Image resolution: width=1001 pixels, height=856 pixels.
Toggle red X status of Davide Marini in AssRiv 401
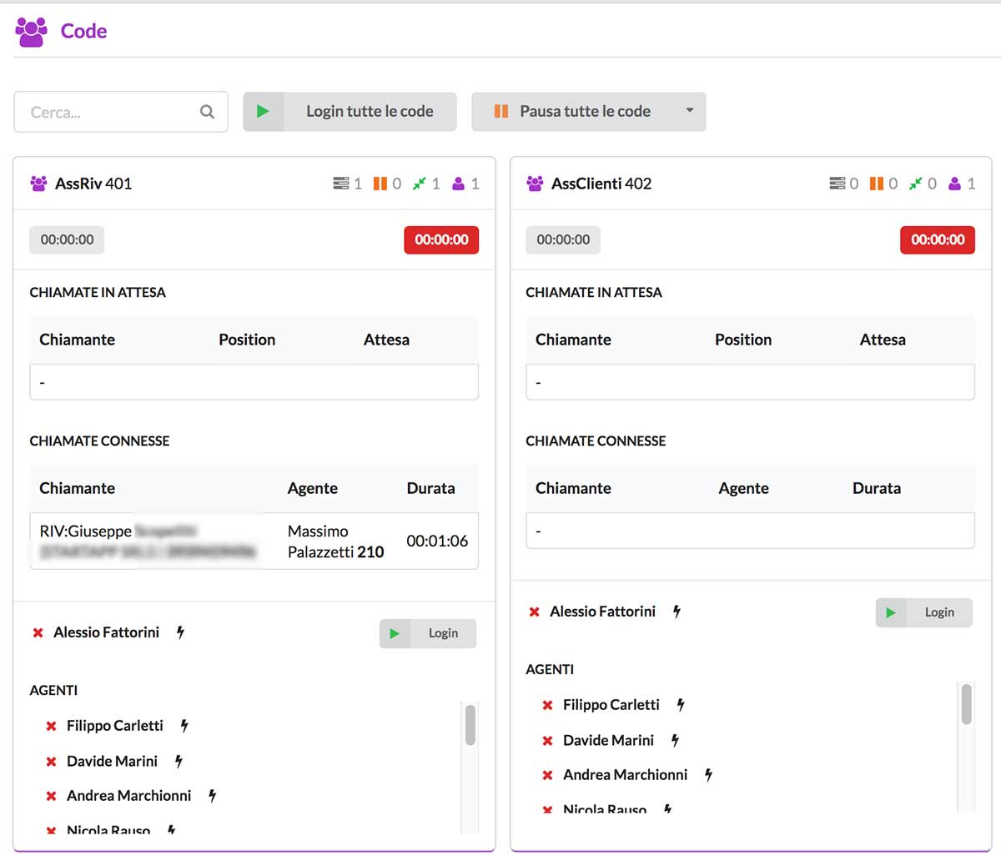(51, 762)
